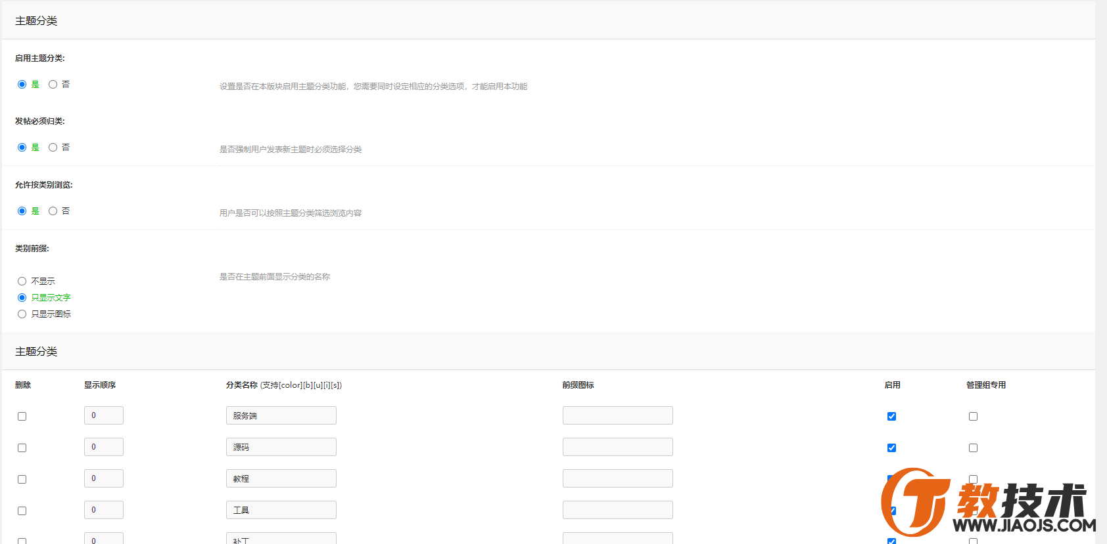The height and width of the screenshot is (544, 1107).
Task: Click the hint text 用户是否可以按照主题分类筛选浏览内容
Action: point(291,213)
